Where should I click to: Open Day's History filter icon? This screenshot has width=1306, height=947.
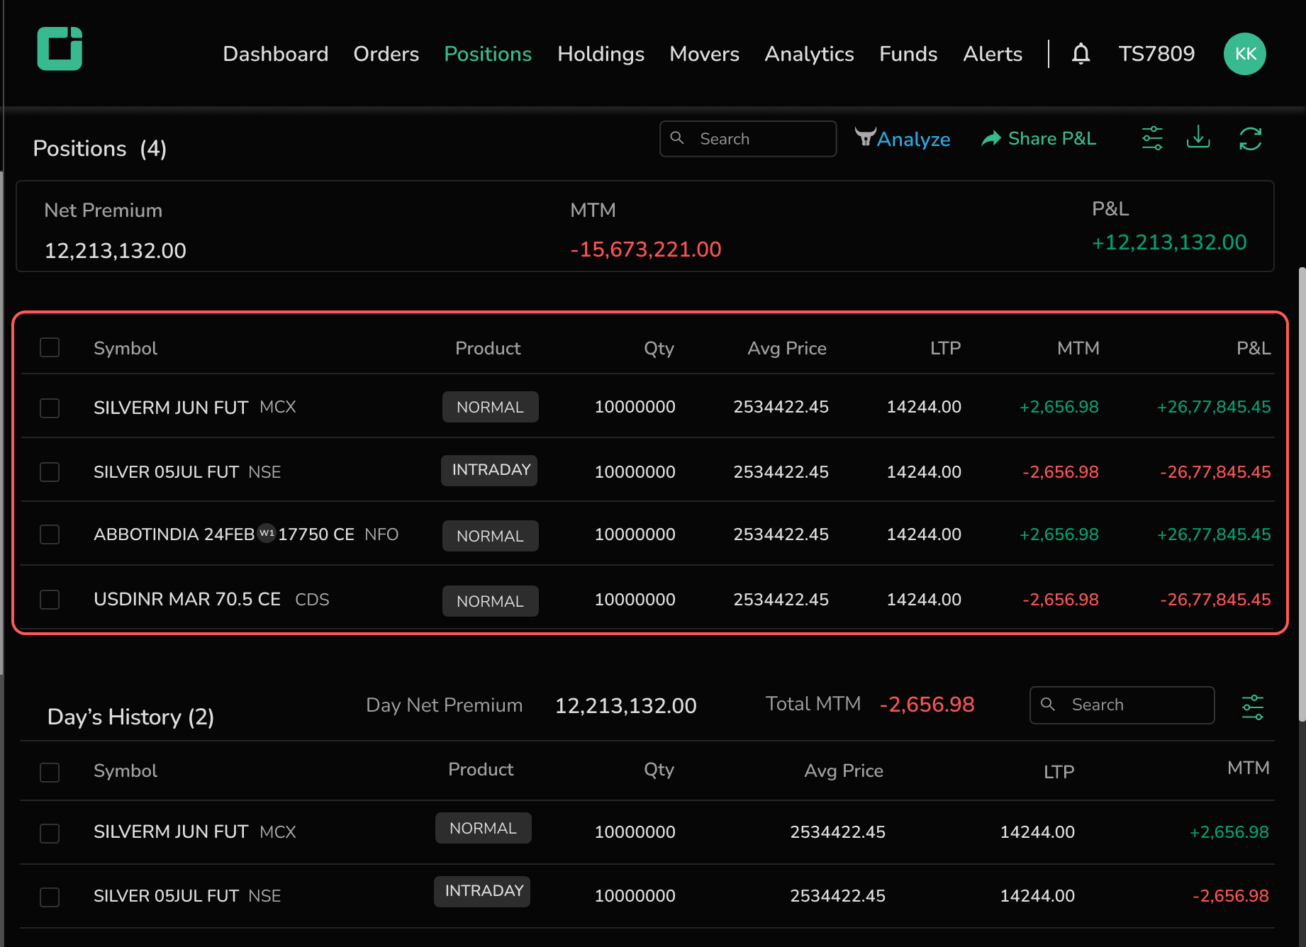click(x=1252, y=707)
